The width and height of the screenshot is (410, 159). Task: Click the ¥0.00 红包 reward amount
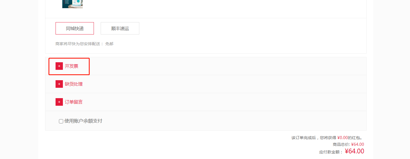[x=343, y=138]
